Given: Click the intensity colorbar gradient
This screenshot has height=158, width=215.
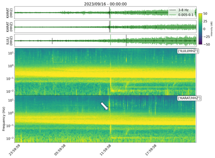Looking at the screenshot, I should 200,29.
